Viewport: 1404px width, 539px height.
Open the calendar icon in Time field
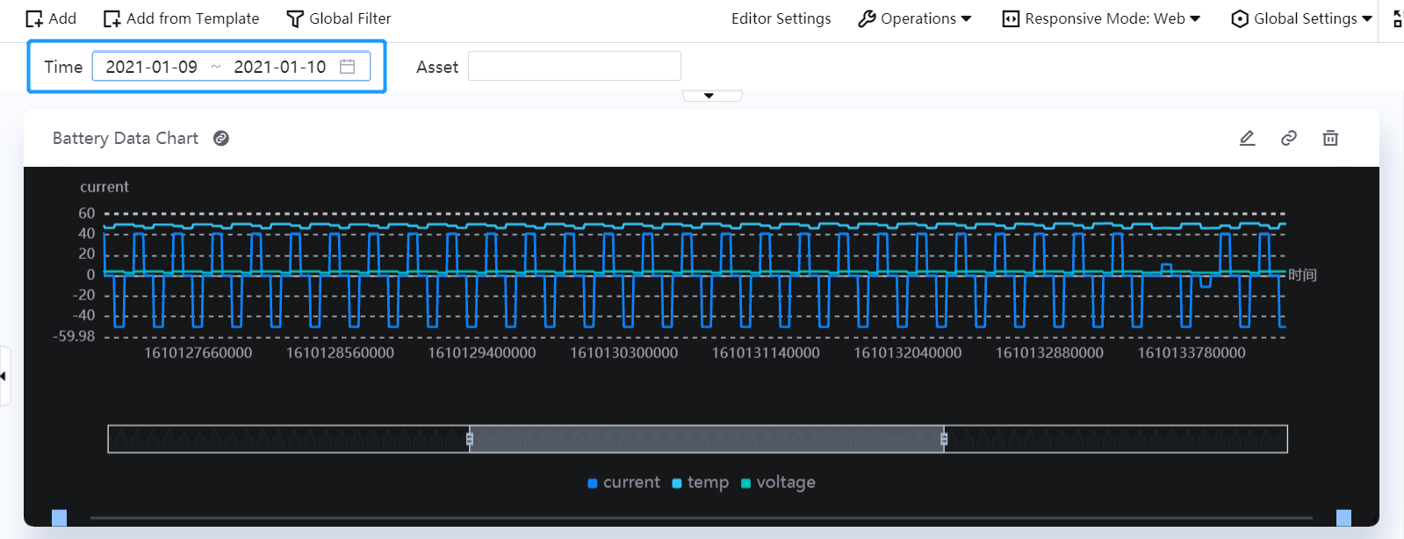(348, 67)
